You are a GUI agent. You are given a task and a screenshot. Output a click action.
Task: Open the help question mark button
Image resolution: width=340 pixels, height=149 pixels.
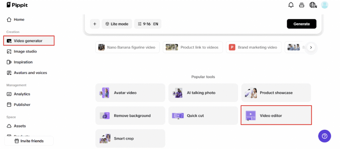tap(324, 136)
